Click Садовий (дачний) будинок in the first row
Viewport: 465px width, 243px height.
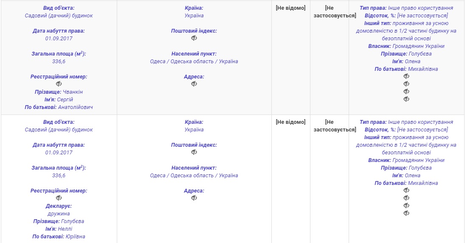click(x=59, y=16)
